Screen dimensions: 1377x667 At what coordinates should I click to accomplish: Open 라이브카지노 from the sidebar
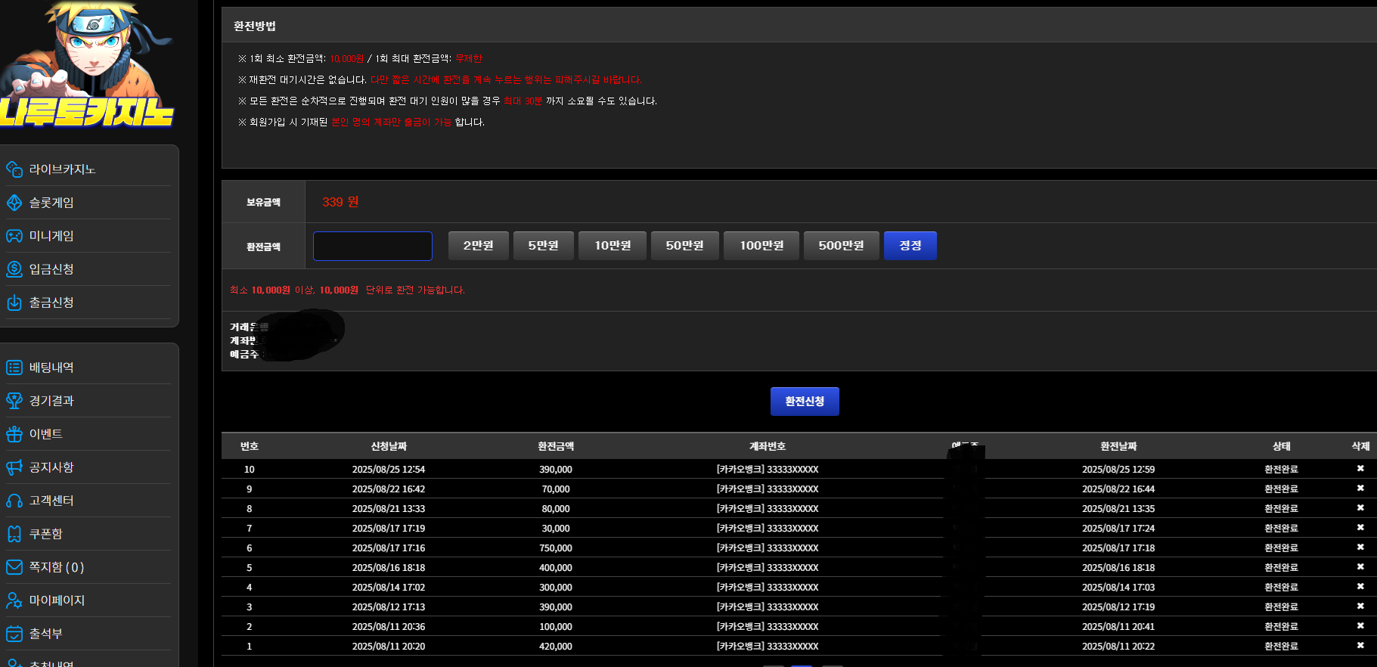62,169
